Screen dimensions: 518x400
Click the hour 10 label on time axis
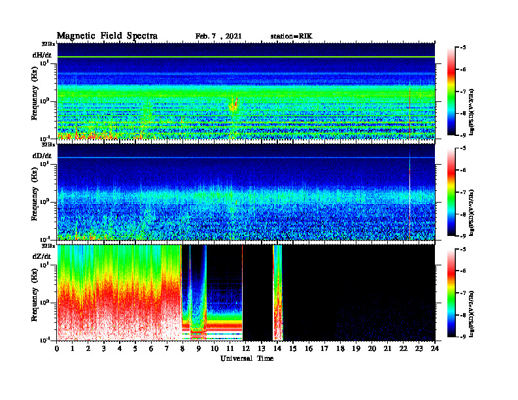(x=215, y=349)
